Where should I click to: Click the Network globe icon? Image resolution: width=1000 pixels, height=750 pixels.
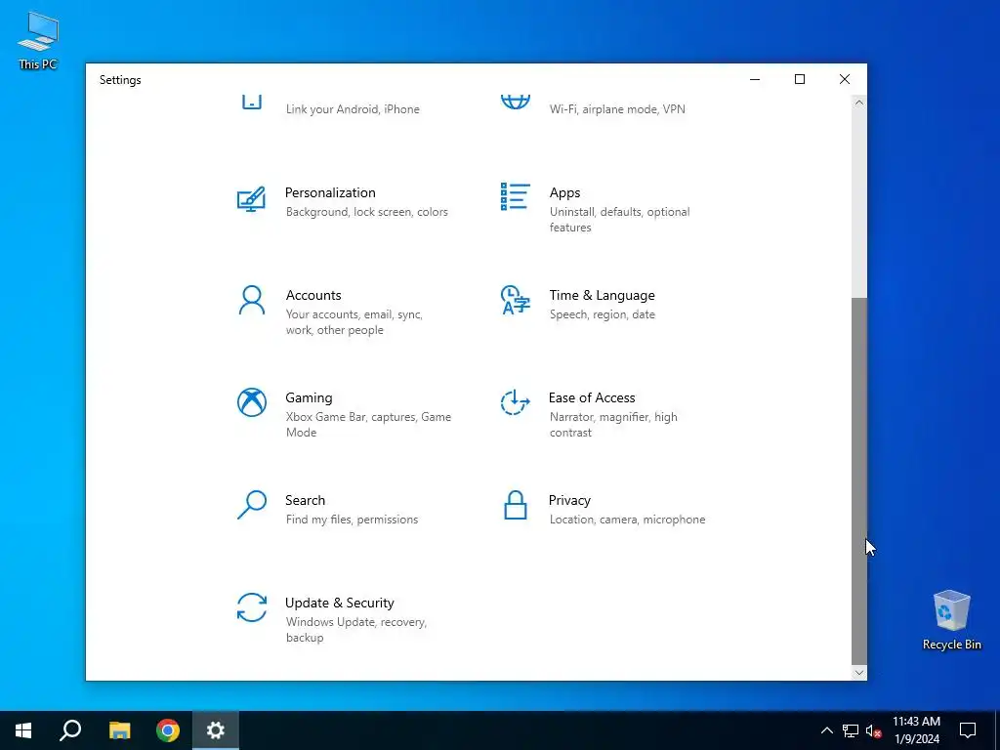click(x=515, y=102)
